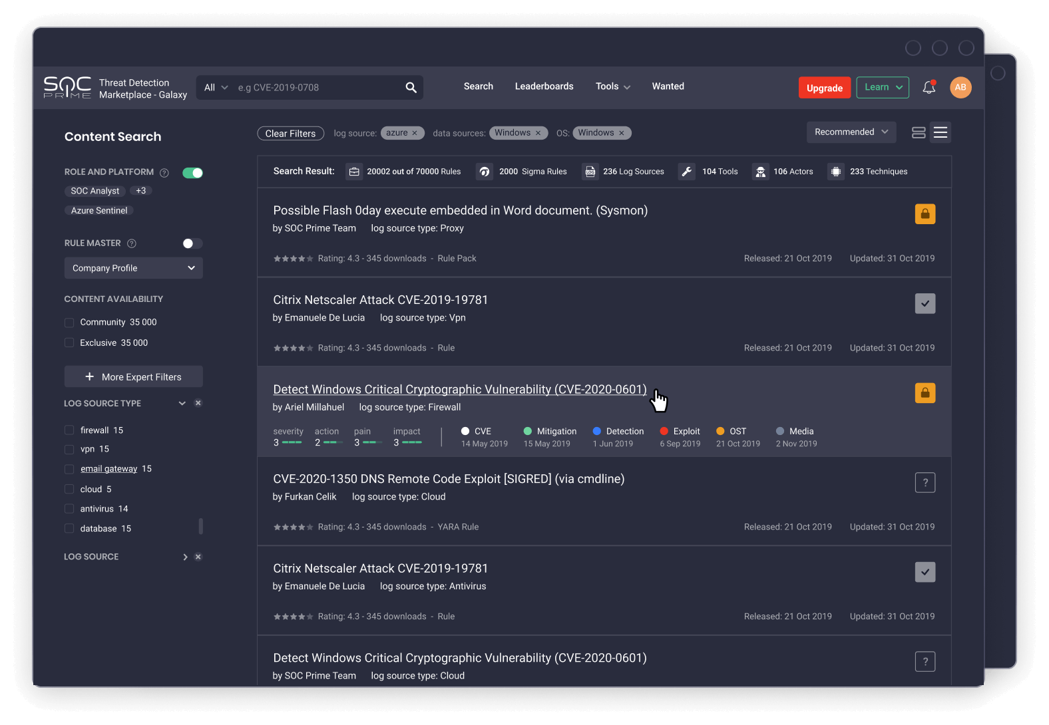Remove the azure log source filter
Image resolution: width=1049 pixels, height=725 pixels.
pyautogui.click(x=415, y=133)
